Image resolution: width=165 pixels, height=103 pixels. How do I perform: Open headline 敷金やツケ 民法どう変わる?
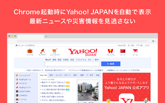[x=53, y=82]
